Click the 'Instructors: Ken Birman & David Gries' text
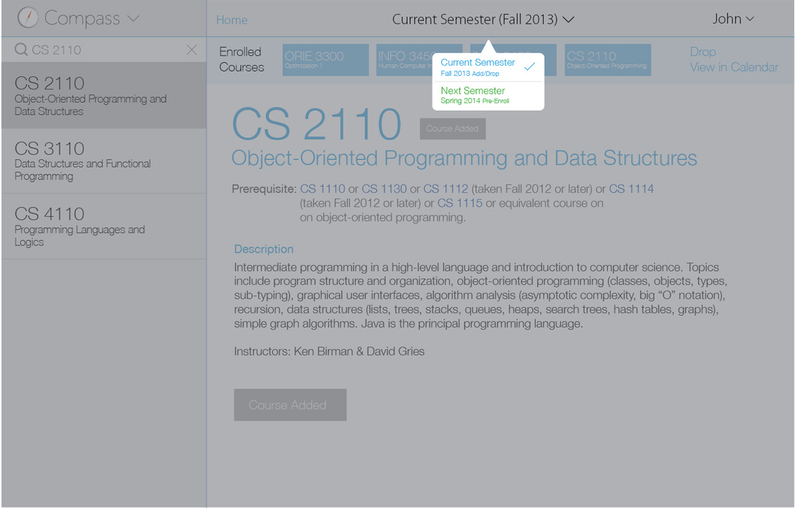Image resolution: width=795 pixels, height=509 pixels. point(329,351)
